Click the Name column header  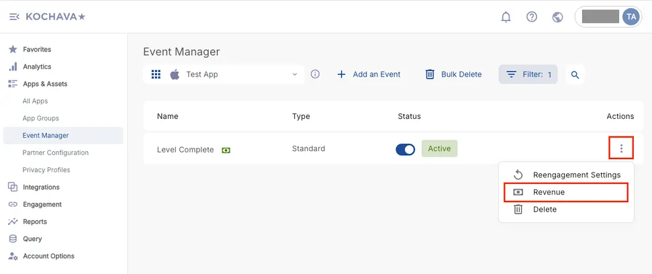pos(168,116)
